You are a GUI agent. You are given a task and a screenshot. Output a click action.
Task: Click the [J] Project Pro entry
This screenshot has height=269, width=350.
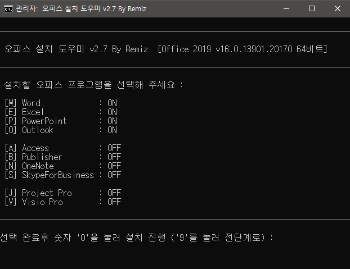(38, 193)
